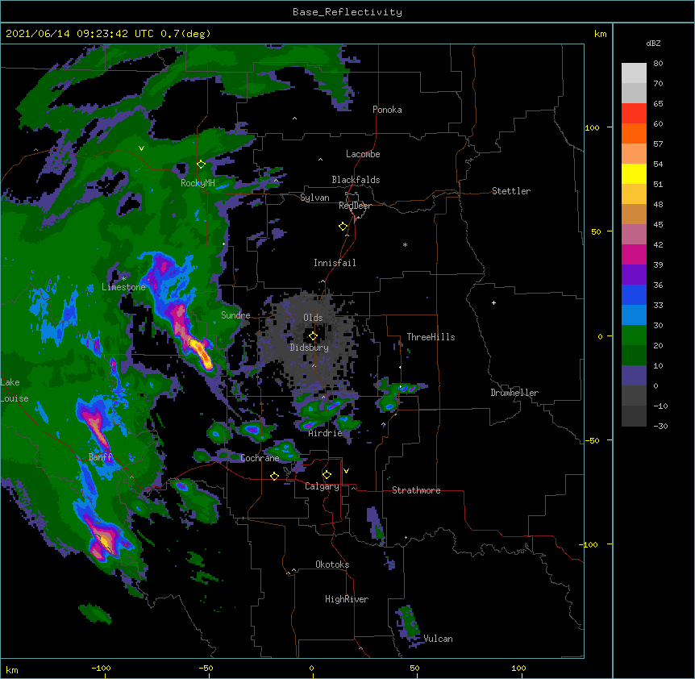The width and height of the screenshot is (695, 679).
Task: Click the RockyMH label
Action: pos(198,183)
